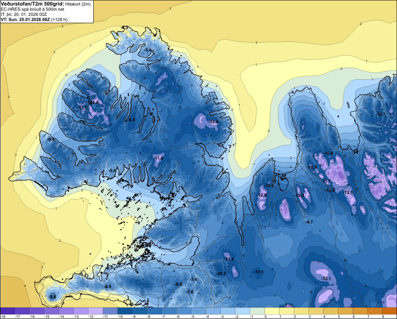Click the '-7' legend scale label

(x=163, y=317)
